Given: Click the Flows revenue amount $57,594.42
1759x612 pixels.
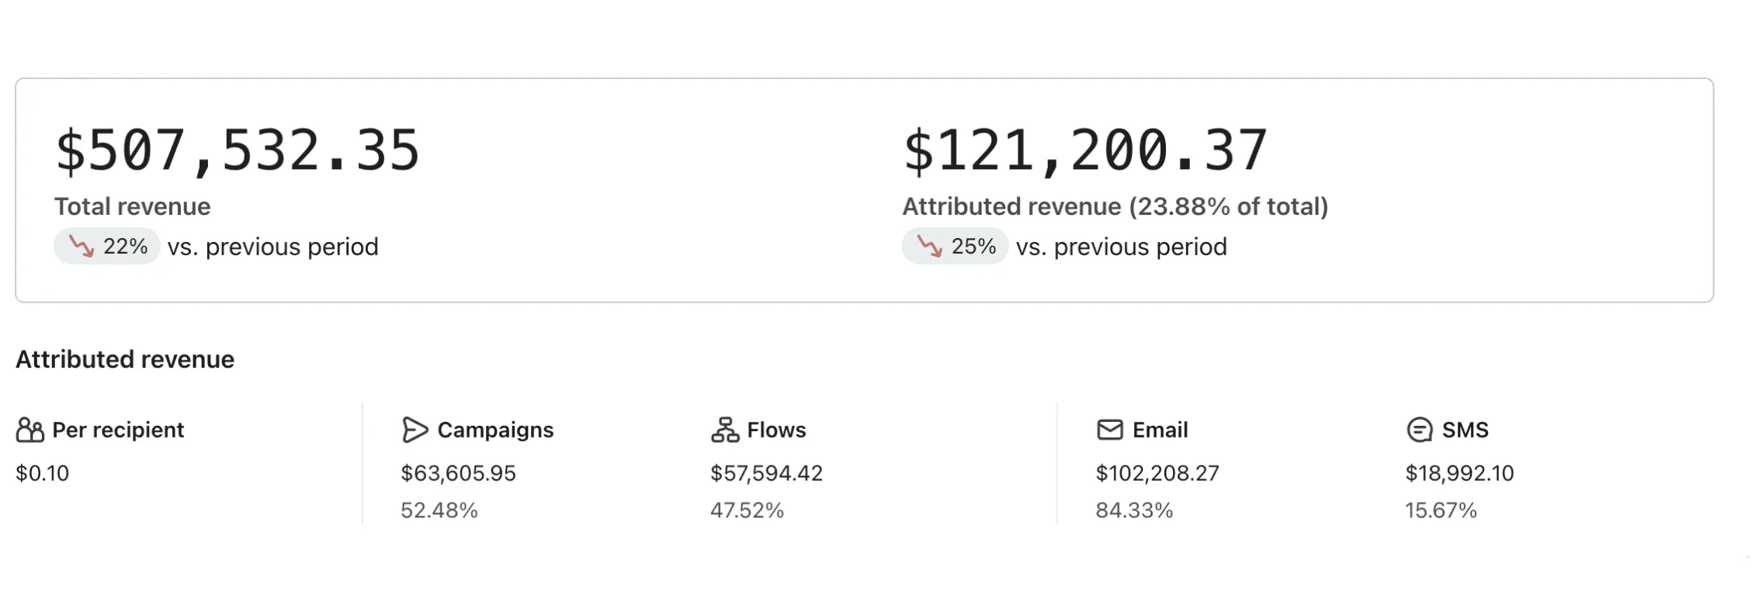Looking at the screenshot, I should point(766,473).
